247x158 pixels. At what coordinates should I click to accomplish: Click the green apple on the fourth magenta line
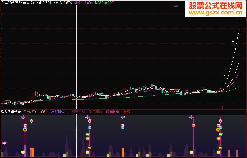tap(191, 152)
